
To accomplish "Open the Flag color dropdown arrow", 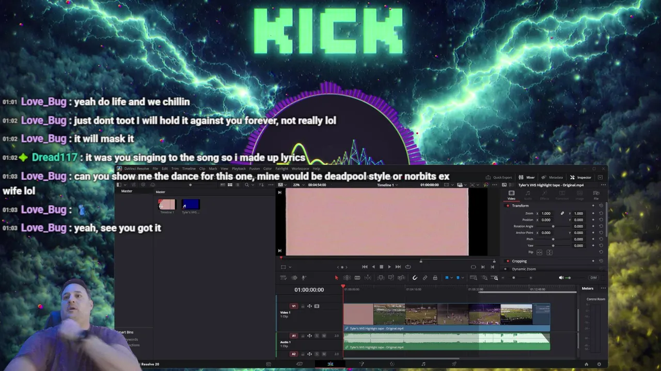I will tap(452, 278).
